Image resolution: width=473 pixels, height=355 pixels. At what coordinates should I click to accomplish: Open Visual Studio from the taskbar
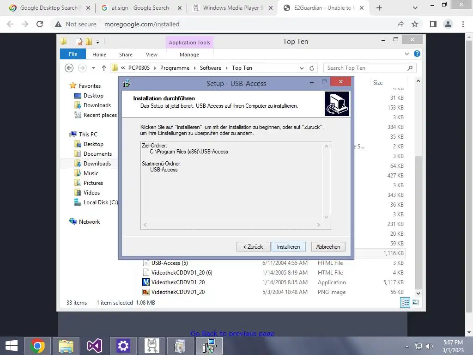94,346
